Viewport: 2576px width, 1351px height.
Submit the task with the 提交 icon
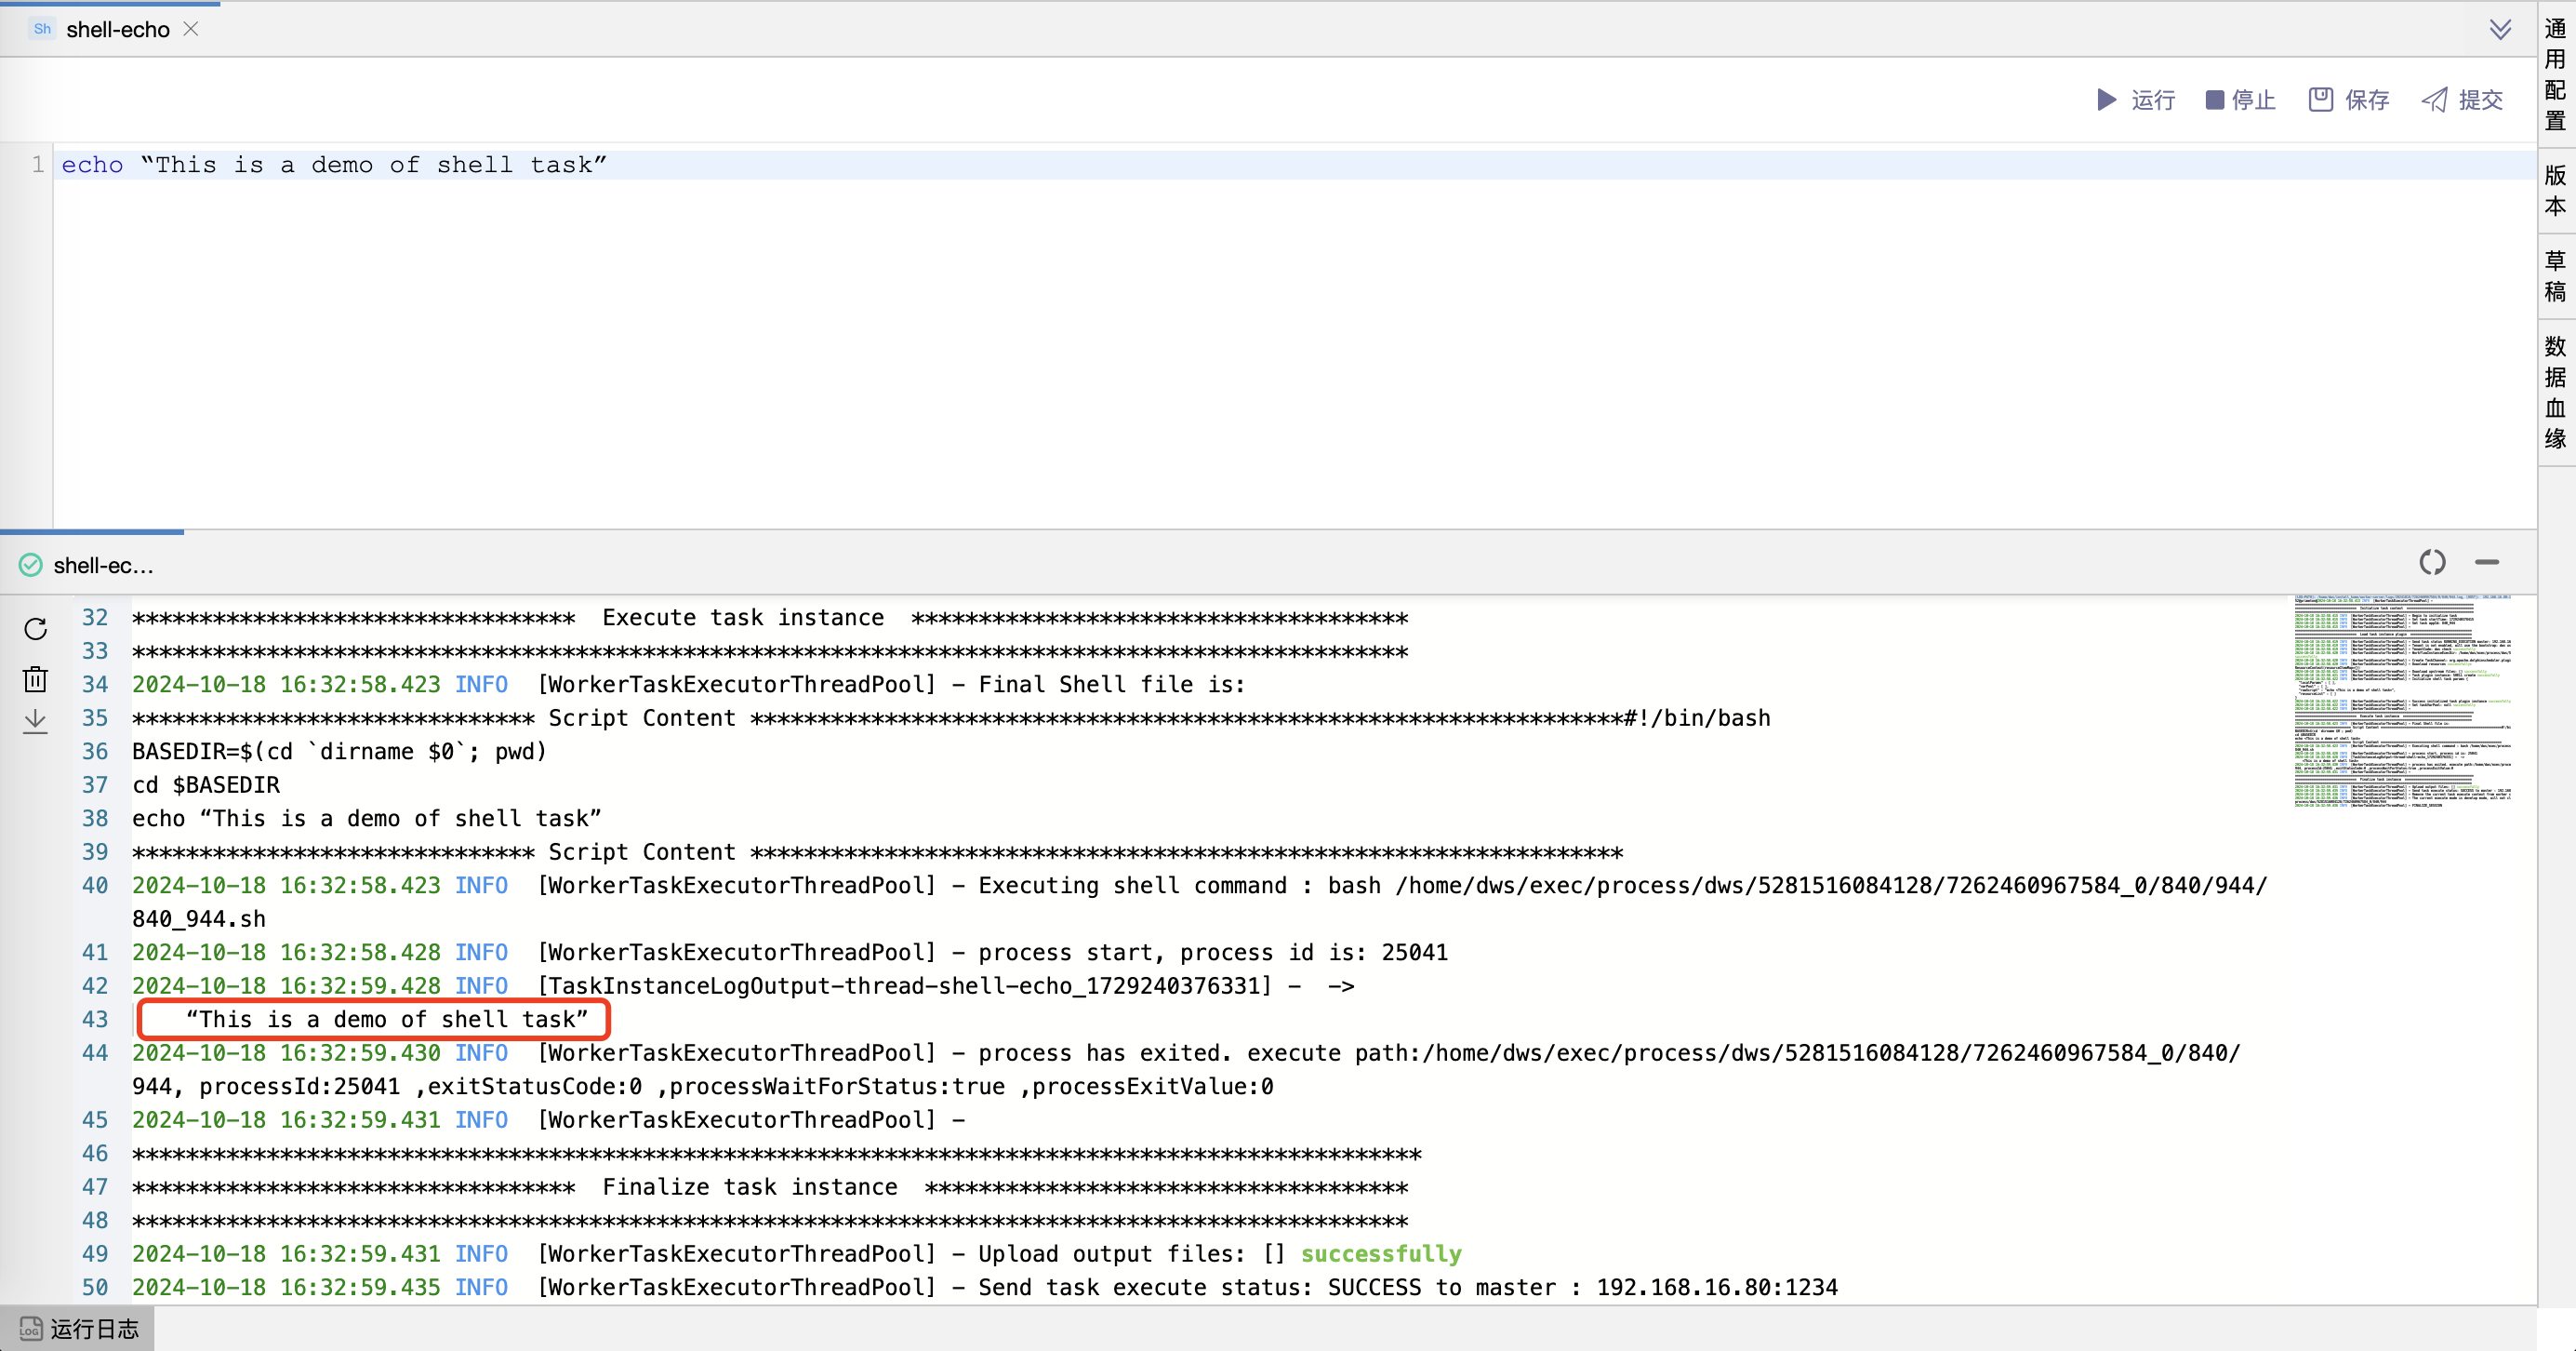[2434, 99]
